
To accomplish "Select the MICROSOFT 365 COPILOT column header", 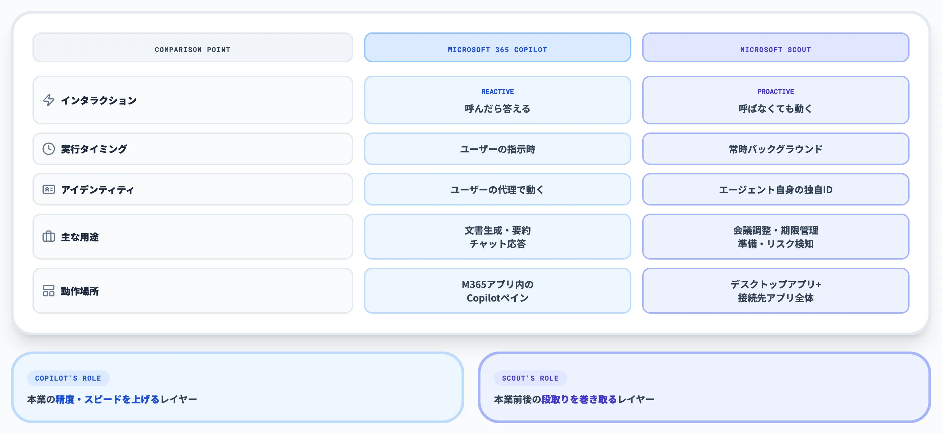I will 497,48.
